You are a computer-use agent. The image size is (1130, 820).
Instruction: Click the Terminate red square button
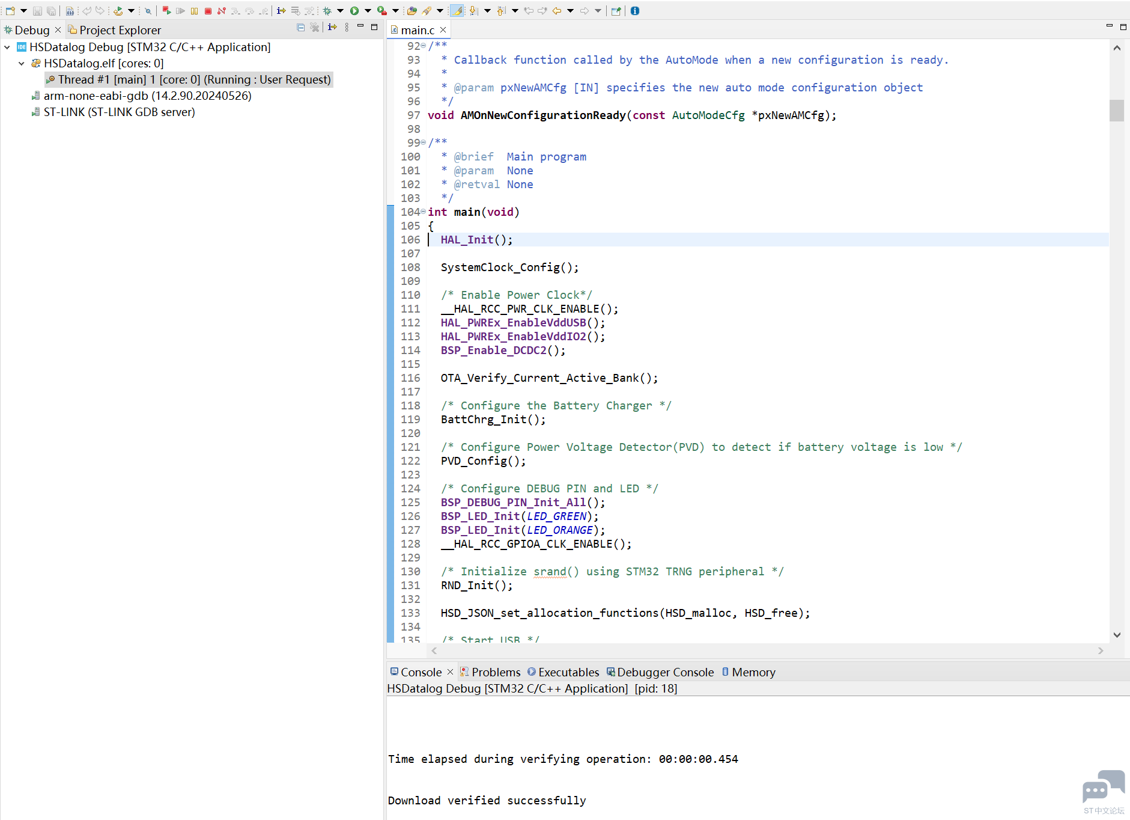(x=208, y=11)
